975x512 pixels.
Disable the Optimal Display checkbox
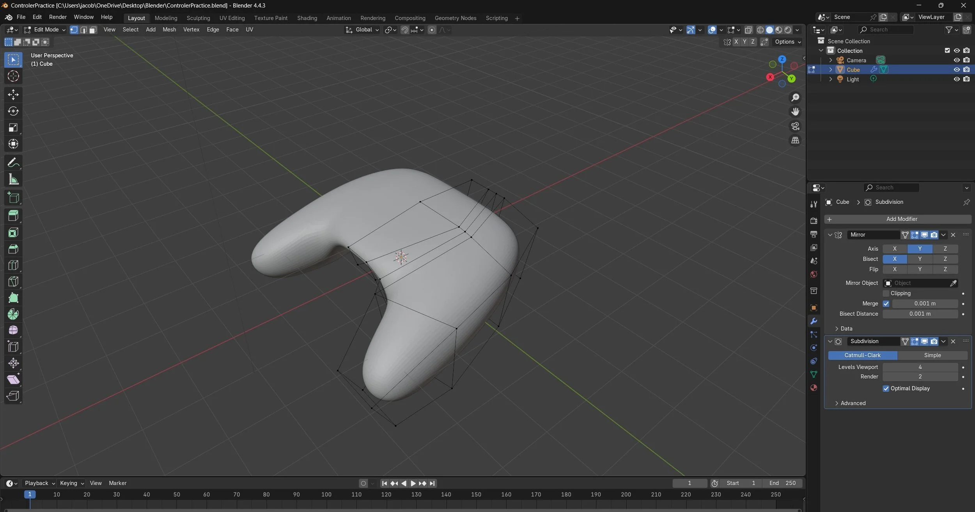(x=886, y=389)
